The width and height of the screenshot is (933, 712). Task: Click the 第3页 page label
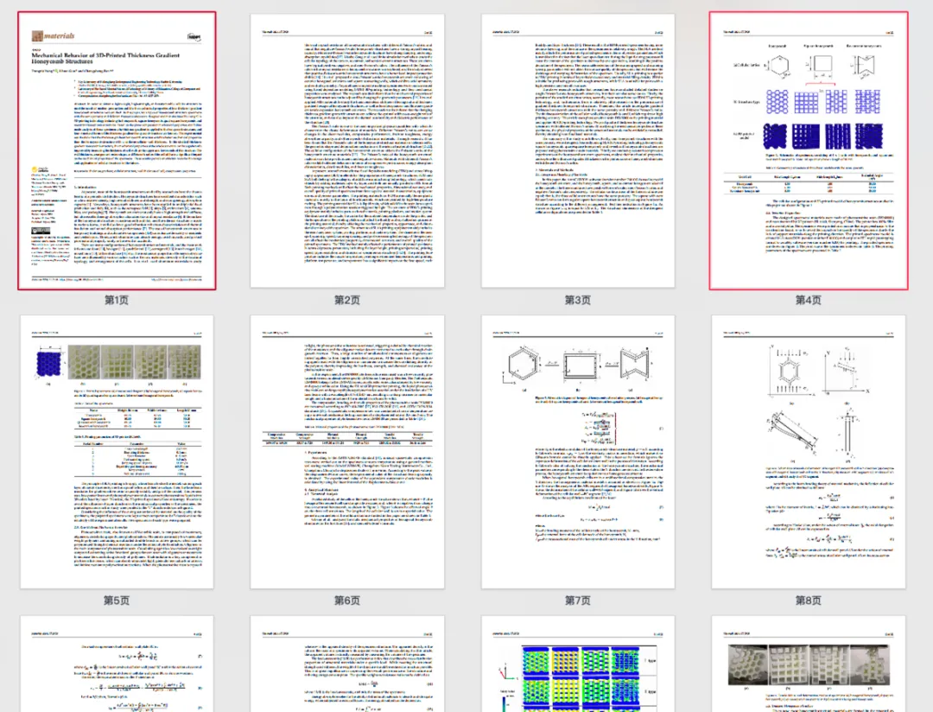pos(578,300)
